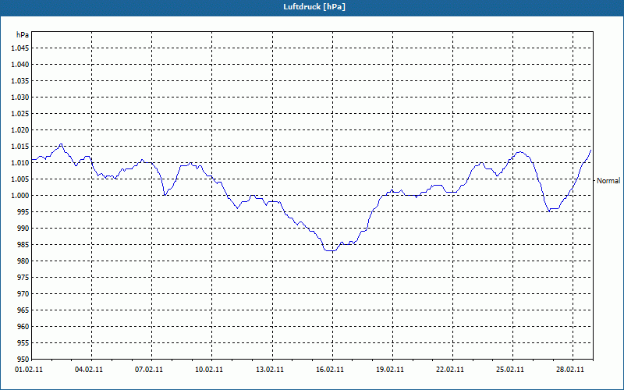Click the 1.005 y-axis label
Image resolution: width=624 pixels, height=390 pixels.
point(20,179)
